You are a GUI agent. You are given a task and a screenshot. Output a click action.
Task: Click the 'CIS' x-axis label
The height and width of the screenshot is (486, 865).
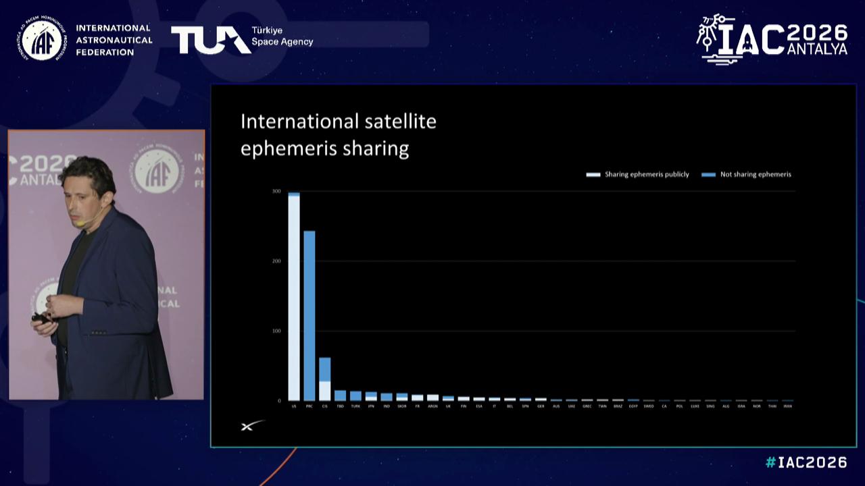[x=325, y=406]
